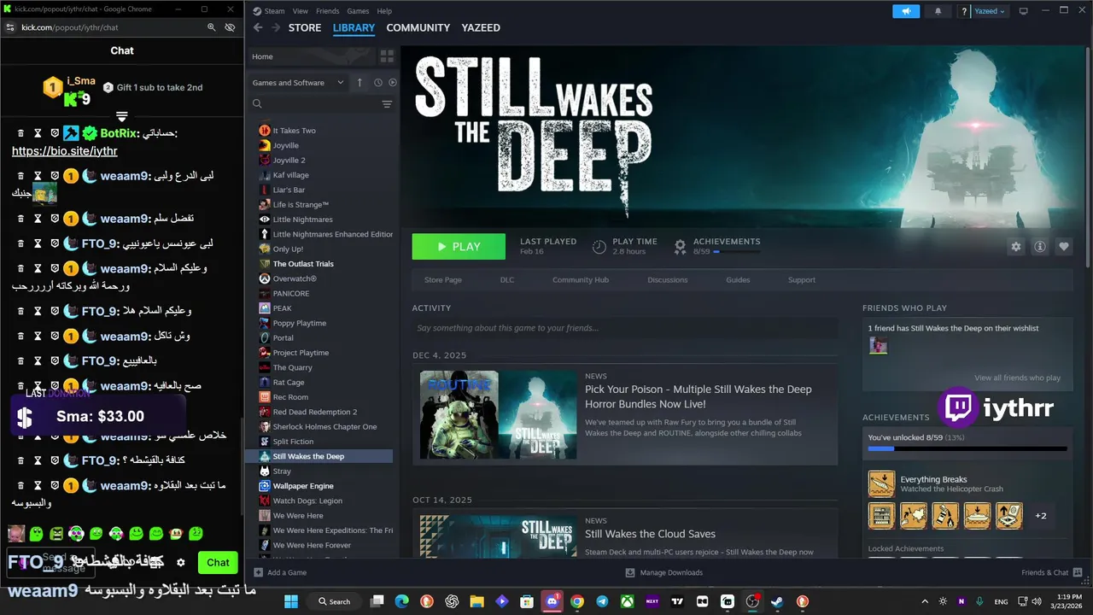The width and height of the screenshot is (1093, 615).
Task: Open the bio.site/iythr link in chat
Action: [65, 151]
